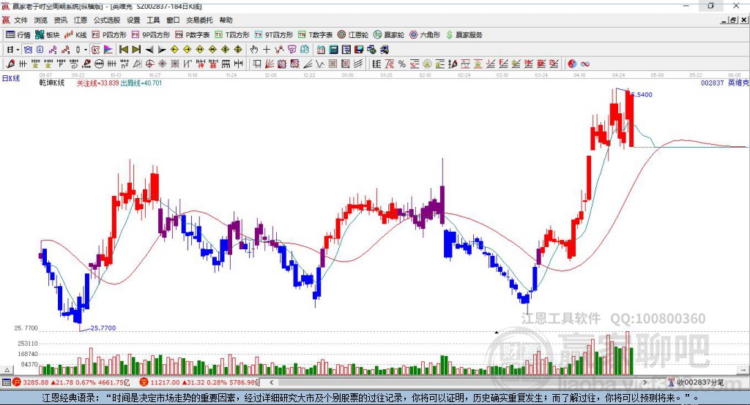Viewport: 750px width, 405px height.
Task: Select the red fan lines tool
Action: 270,64
